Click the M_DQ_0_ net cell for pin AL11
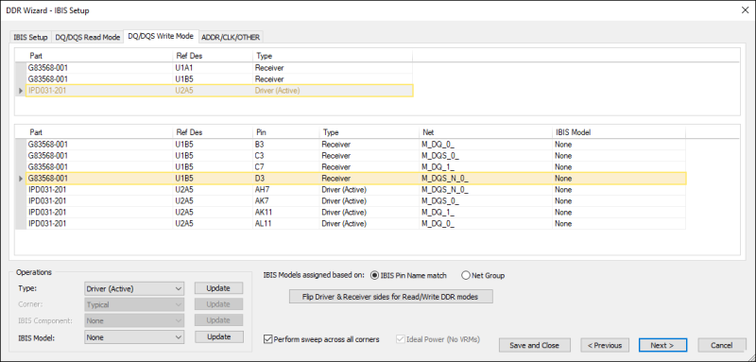 pos(486,224)
